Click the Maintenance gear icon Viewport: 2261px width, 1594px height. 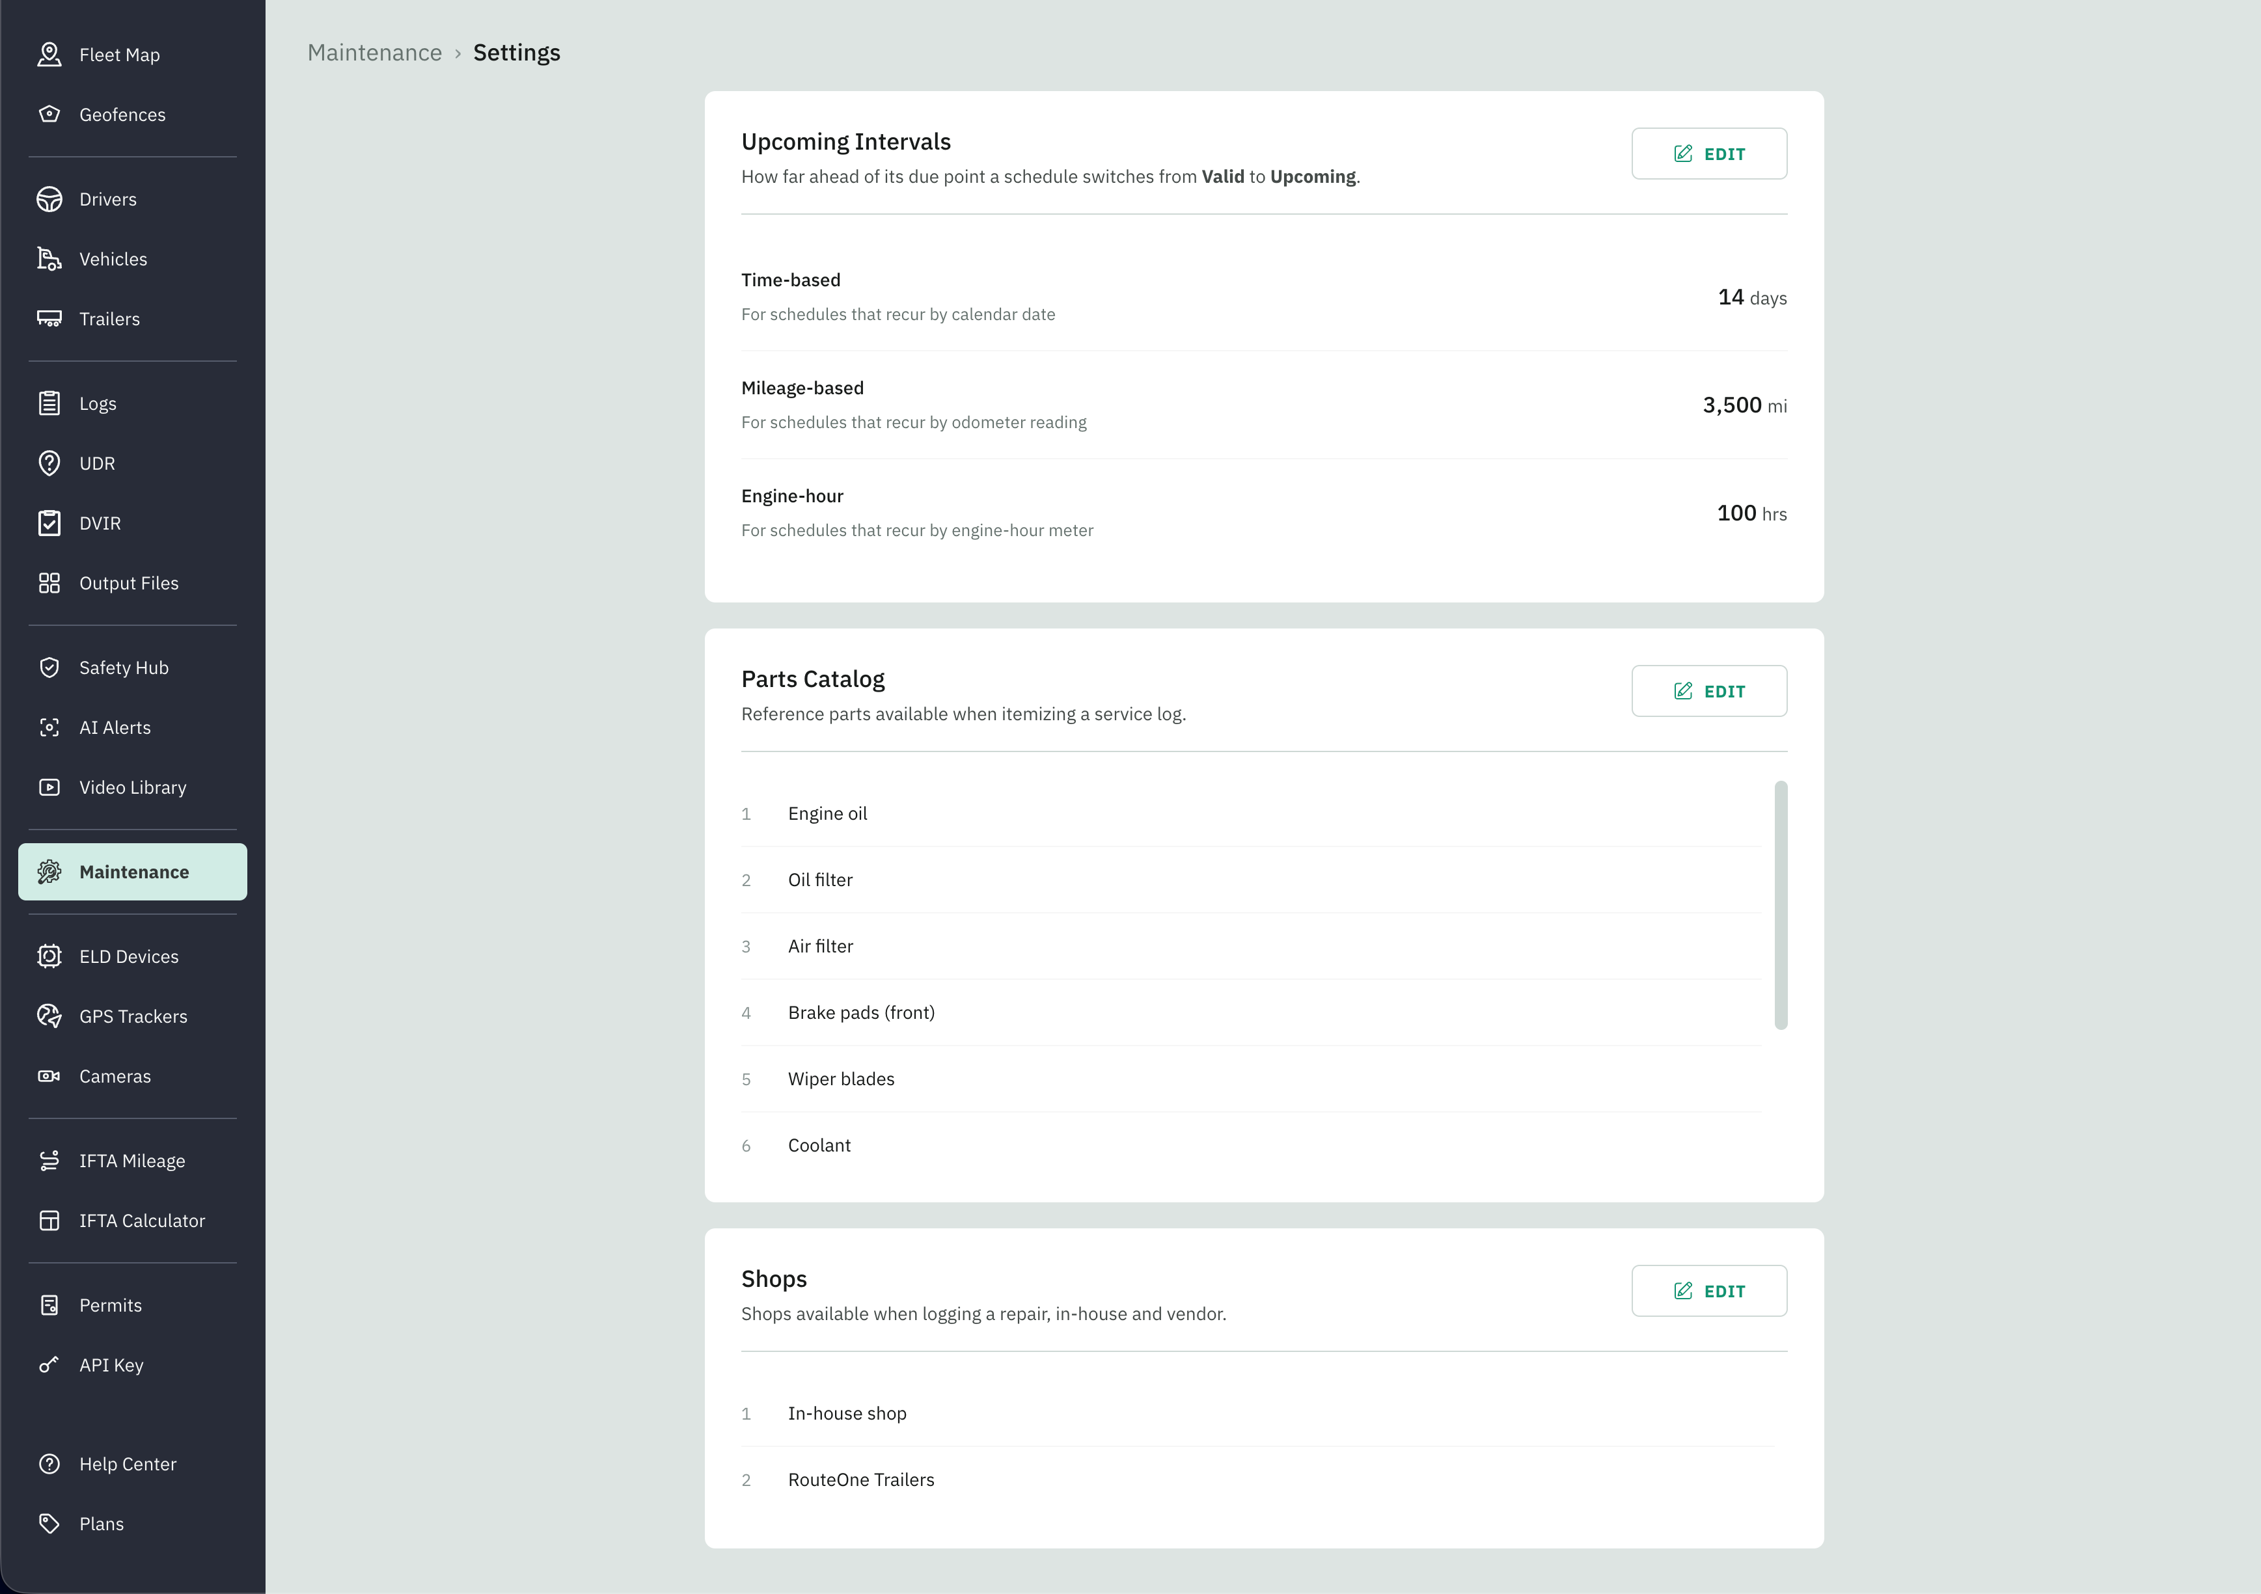click(x=49, y=872)
